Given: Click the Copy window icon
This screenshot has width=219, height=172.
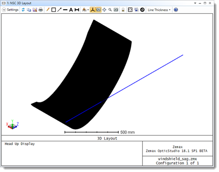Looking at the screenshot, I should coord(29,10).
